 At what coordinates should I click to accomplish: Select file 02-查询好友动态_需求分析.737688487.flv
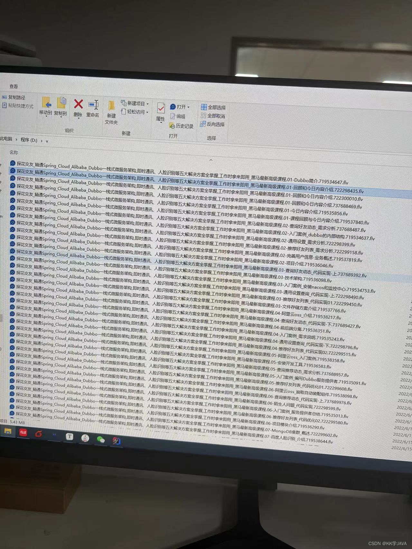click(188, 219)
